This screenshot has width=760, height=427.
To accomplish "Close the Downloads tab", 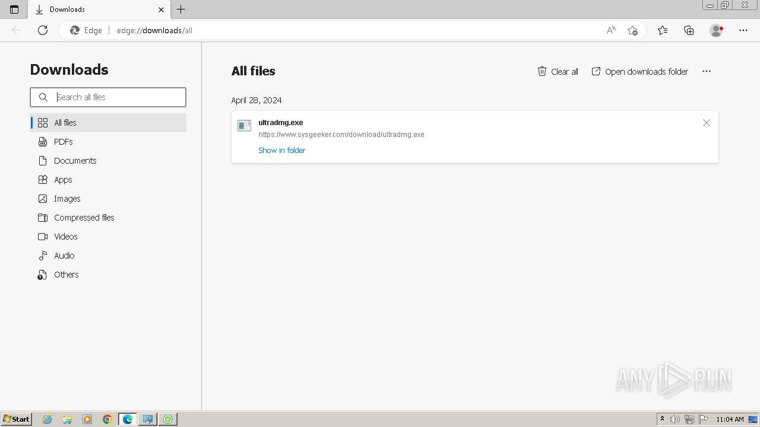I will pos(161,9).
